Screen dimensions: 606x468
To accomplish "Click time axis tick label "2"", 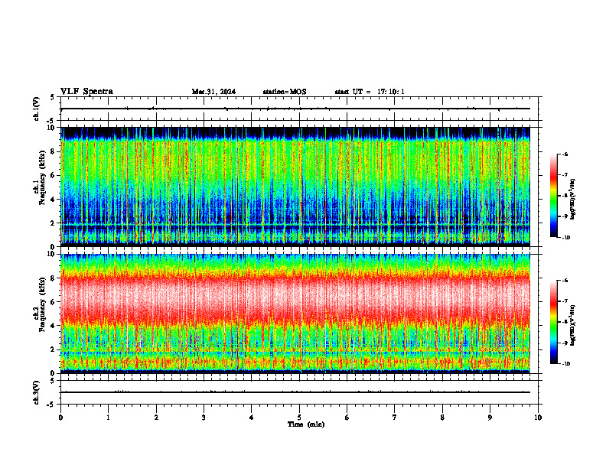I will (156, 418).
